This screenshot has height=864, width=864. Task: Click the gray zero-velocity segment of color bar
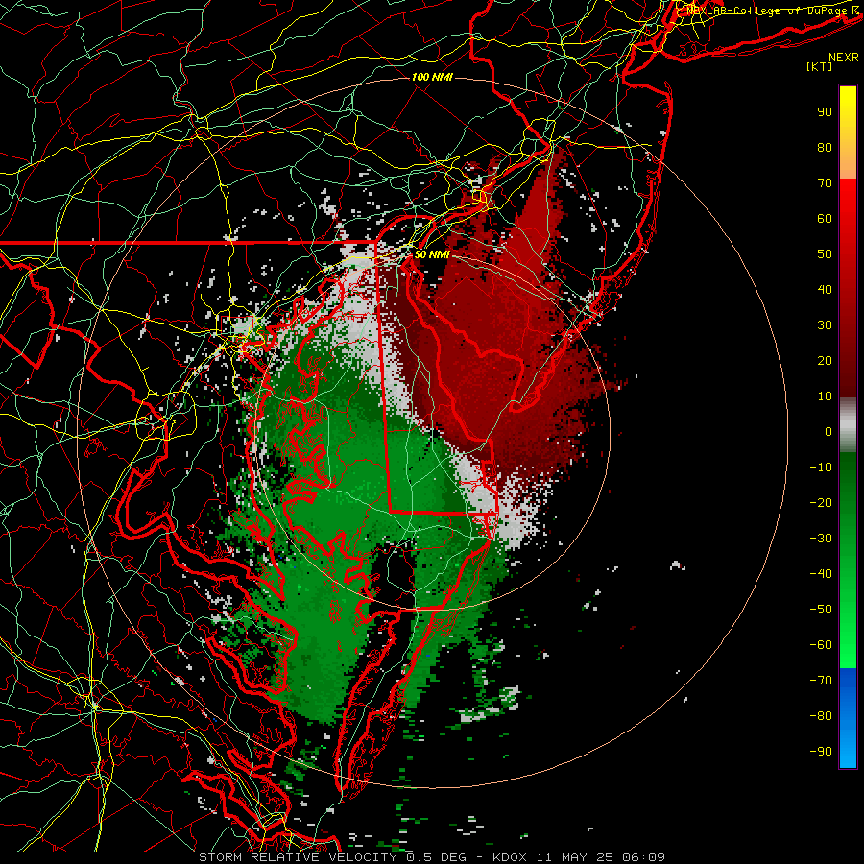(x=848, y=425)
